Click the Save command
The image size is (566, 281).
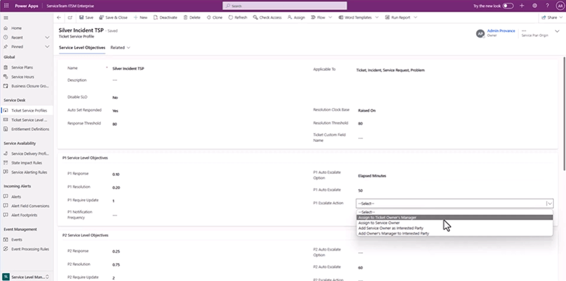[86, 17]
